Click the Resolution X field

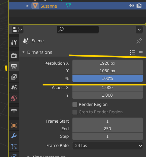(x=107, y=63)
